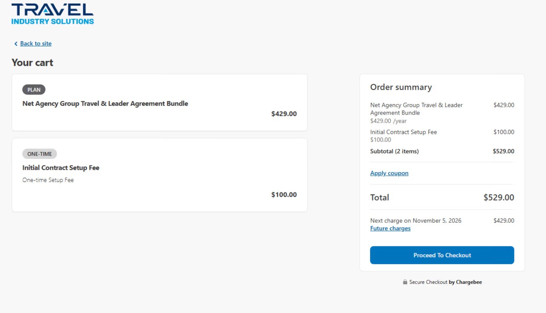The height and width of the screenshot is (313, 546).
Task: Click the One-time Setup Fee description
Action: click(x=48, y=180)
